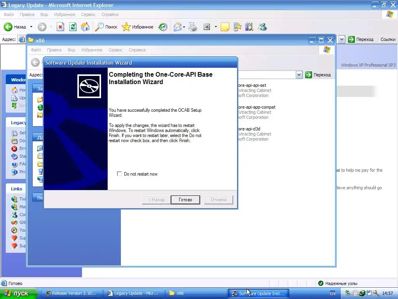Click Надежные узлы trusted sites status

(x=338, y=283)
